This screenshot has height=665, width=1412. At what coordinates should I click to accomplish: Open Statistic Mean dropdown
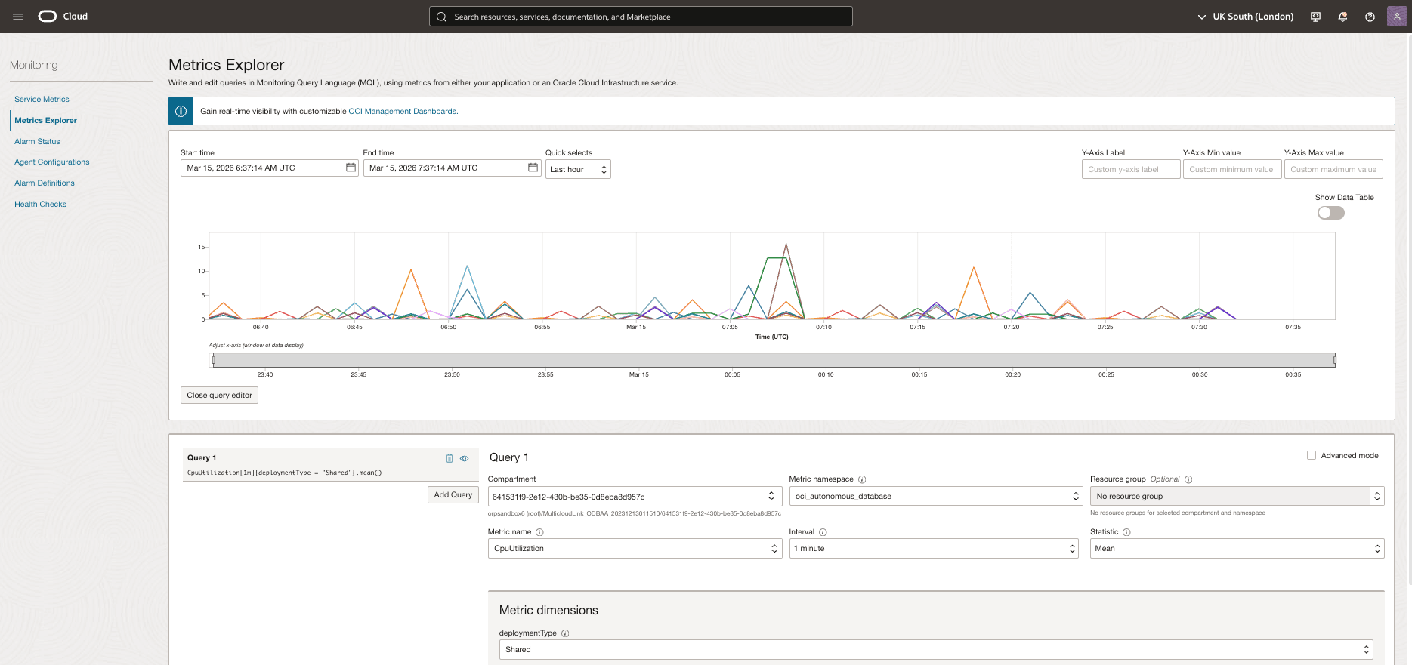(x=1237, y=549)
